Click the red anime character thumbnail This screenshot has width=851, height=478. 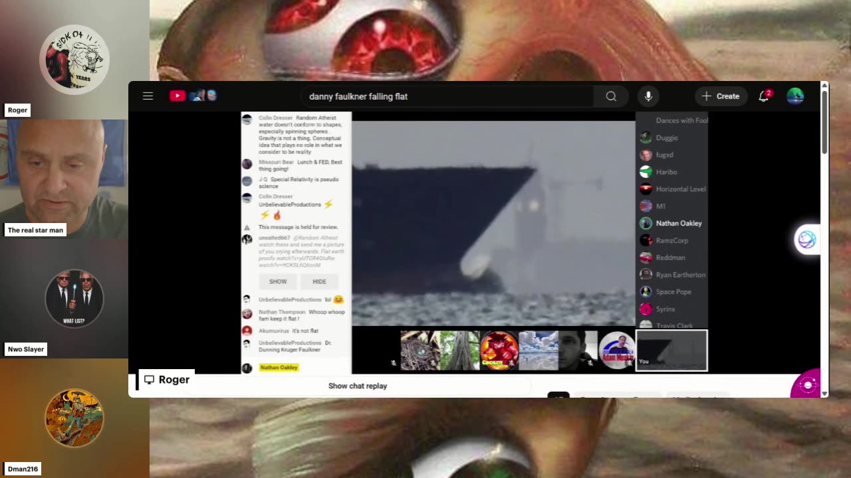tap(499, 350)
